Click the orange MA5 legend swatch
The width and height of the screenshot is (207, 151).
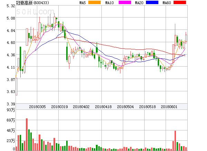(95, 2)
